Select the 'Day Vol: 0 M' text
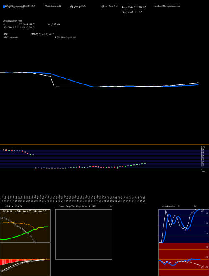 click(131, 13)
